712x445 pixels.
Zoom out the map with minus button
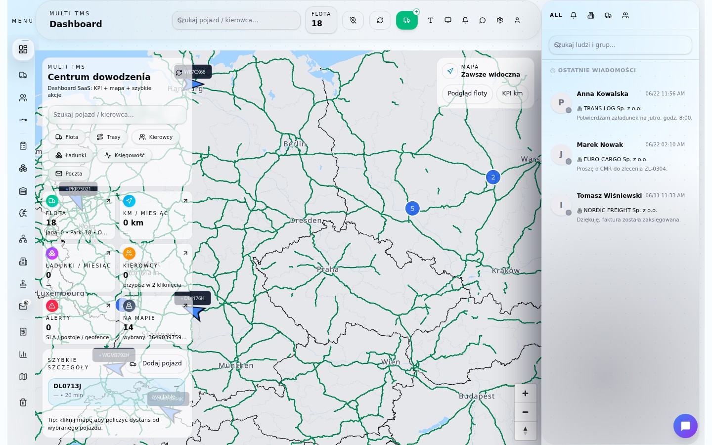(x=525, y=412)
